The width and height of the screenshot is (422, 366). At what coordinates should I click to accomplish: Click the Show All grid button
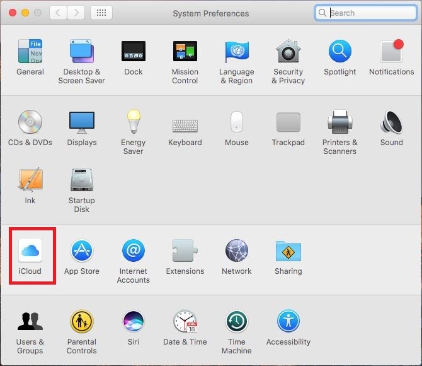tap(101, 13)
